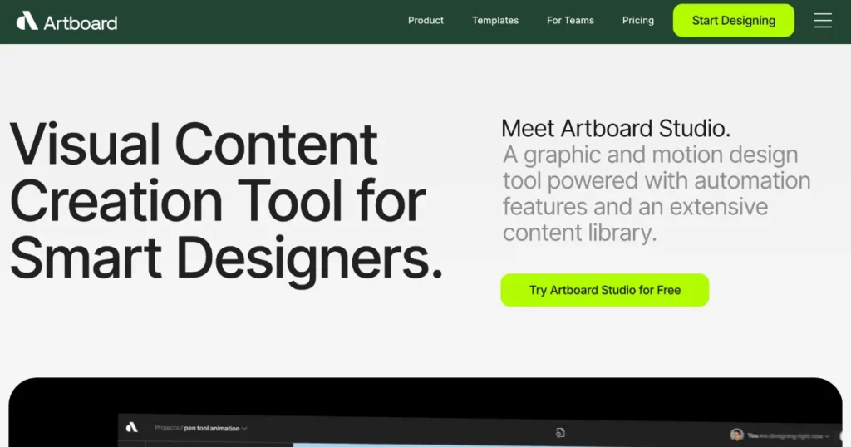Open the hamburger menu icon

822,21
